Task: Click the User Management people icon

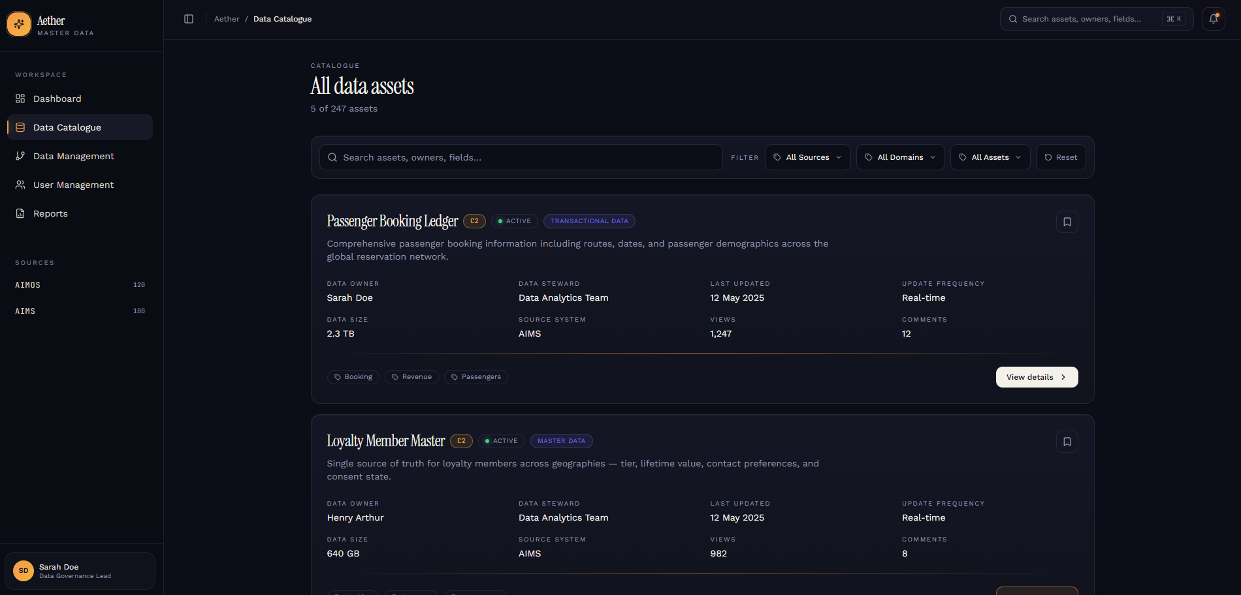Action: 20,185
